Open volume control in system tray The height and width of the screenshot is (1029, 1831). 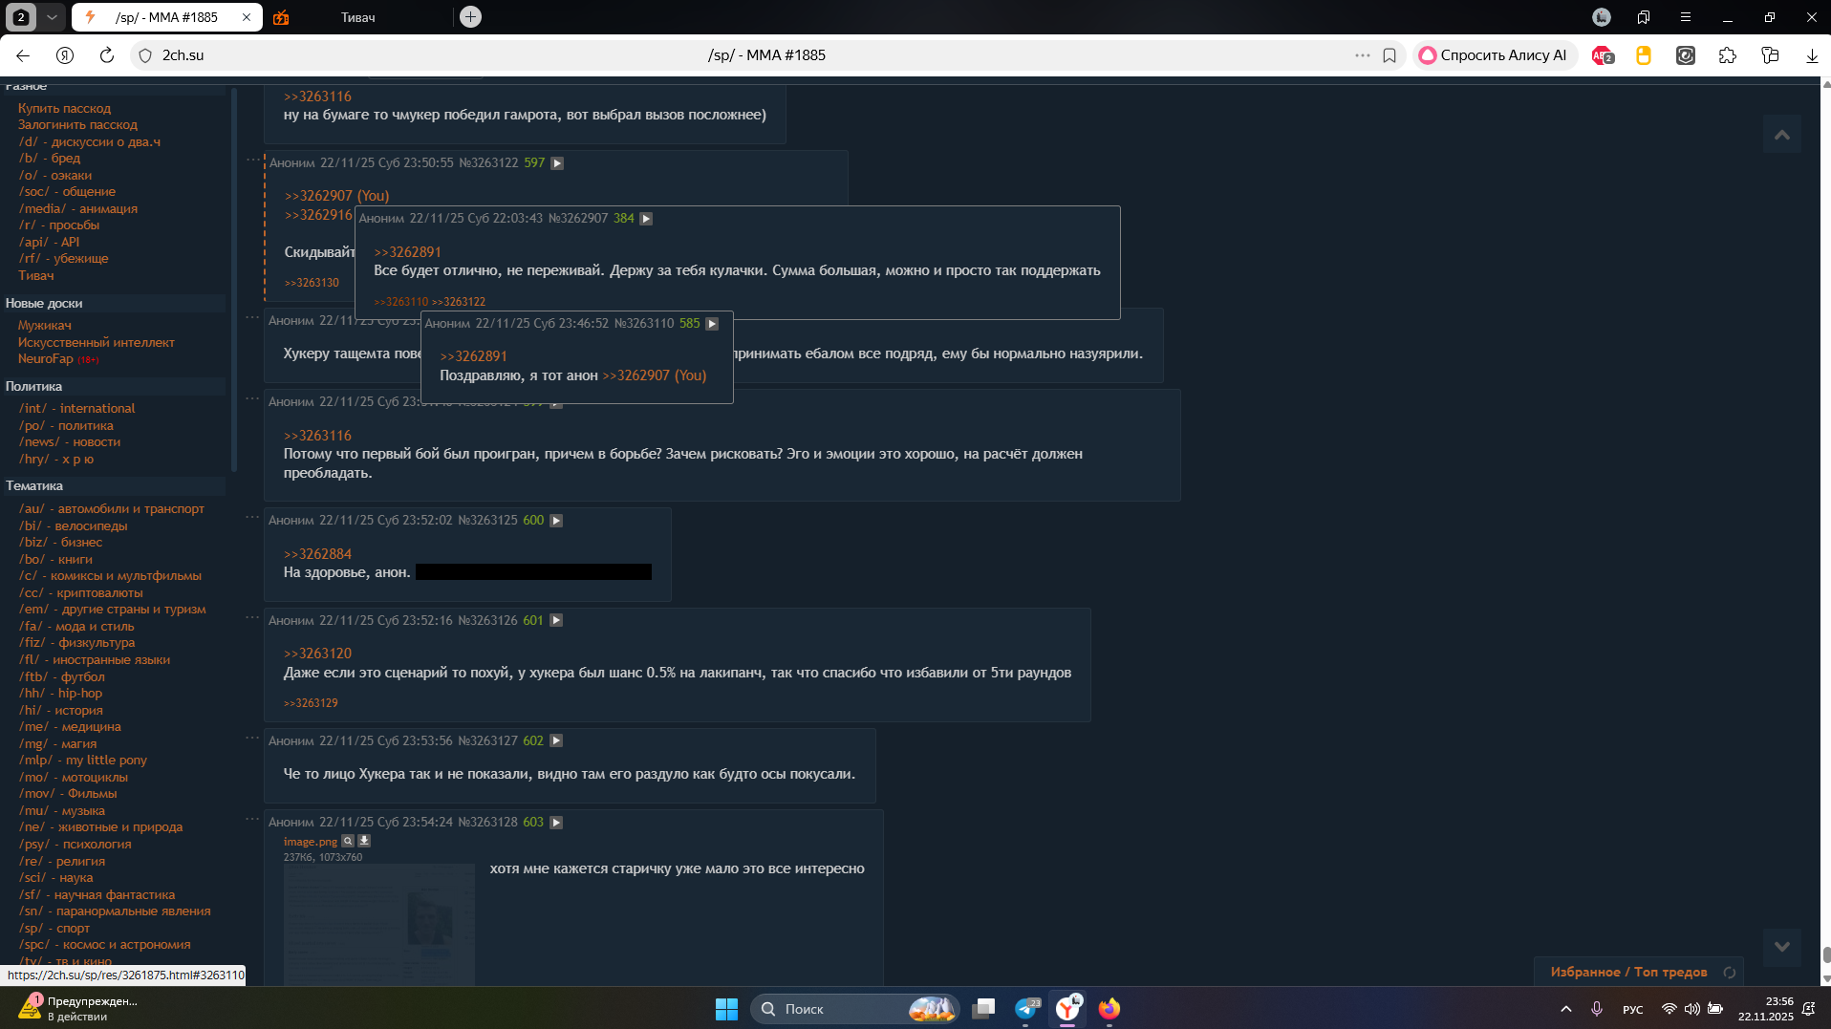pyautogui.click(x=1692, y=1009)
